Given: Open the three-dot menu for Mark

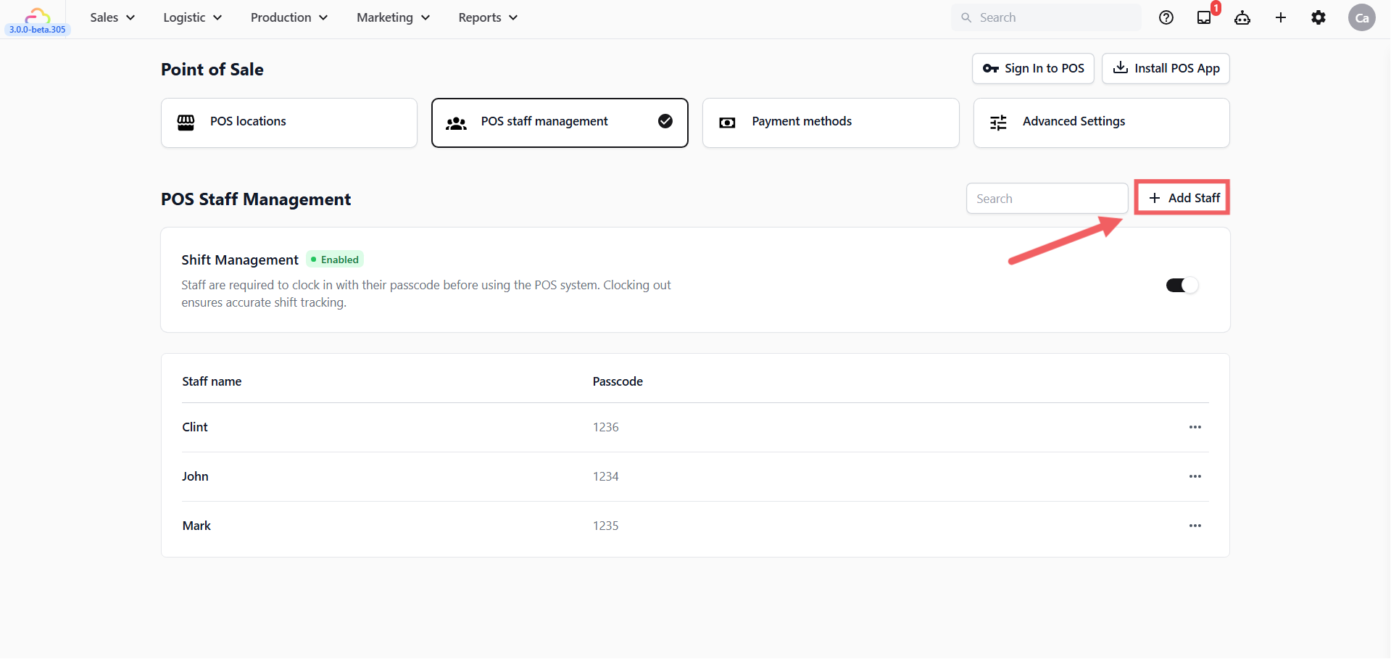Looking at the screenshot, I should [x=1195, y=526].
